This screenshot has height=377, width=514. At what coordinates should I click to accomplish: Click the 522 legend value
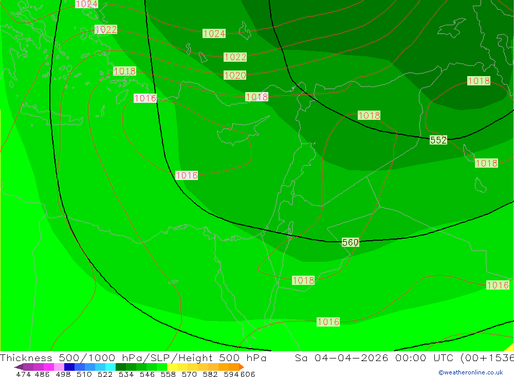click(105, 374)
